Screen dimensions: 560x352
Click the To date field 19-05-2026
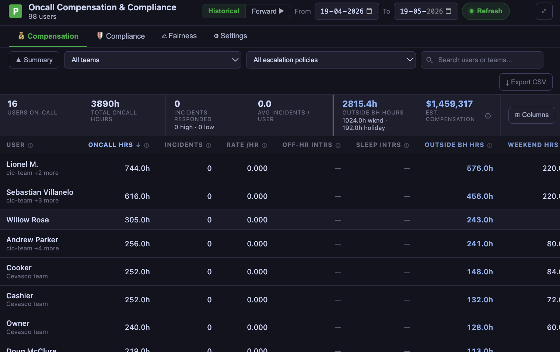426,11
